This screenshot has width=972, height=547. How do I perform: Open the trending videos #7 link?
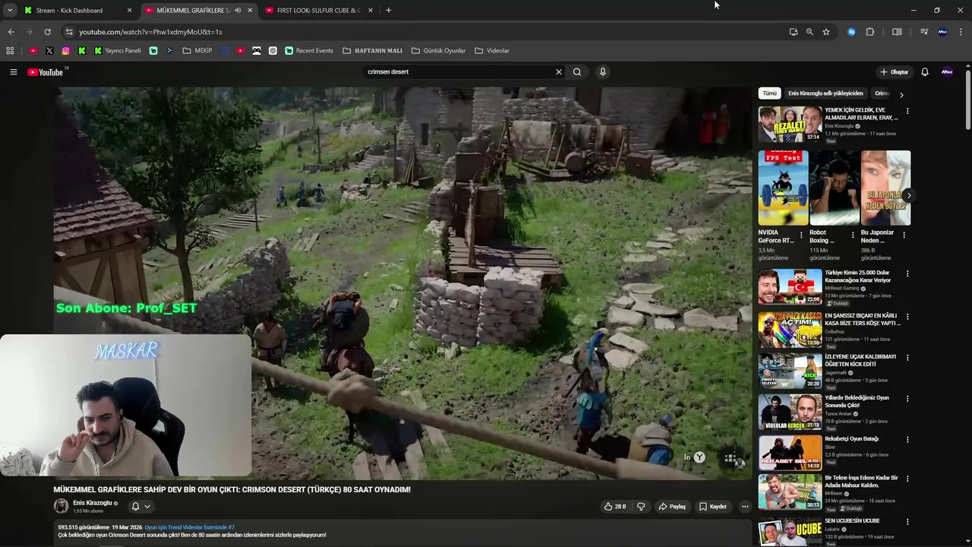pos(190,527)
